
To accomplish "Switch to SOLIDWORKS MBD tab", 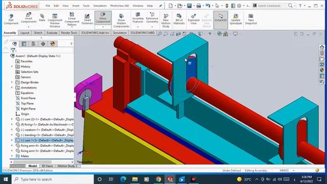I will tap(143, 33).
